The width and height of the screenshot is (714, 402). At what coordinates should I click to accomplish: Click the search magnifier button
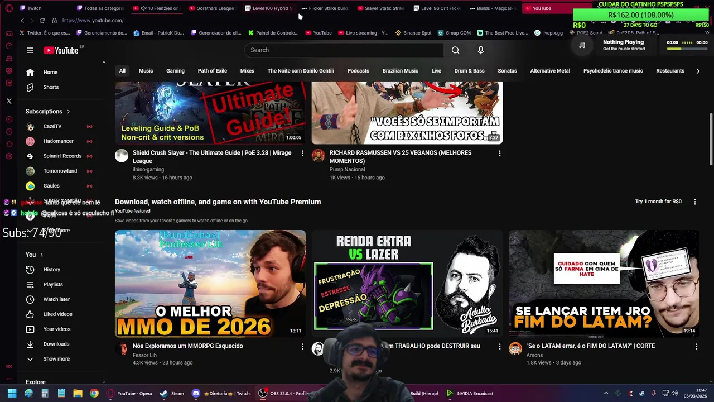(x=456, y=50)
